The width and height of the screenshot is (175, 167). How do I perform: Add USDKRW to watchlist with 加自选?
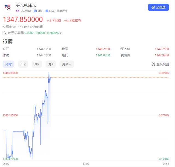click(x=158, y=7)
